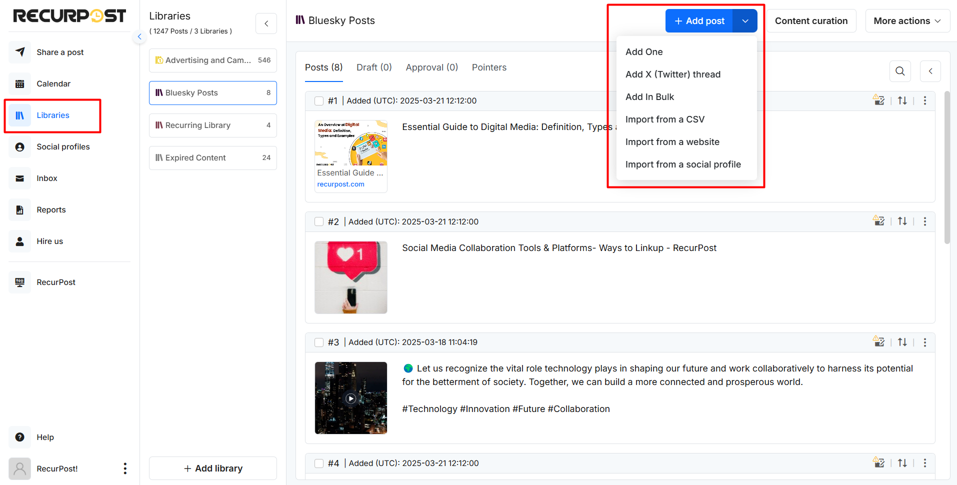The height and width of the screenshot is (485, 957).
Task: Open the Reports icon in sidebar
Action: point(20,210)
